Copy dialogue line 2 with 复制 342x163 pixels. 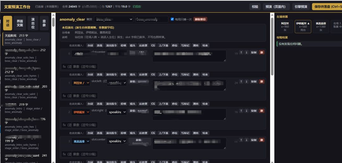point(254,111)
